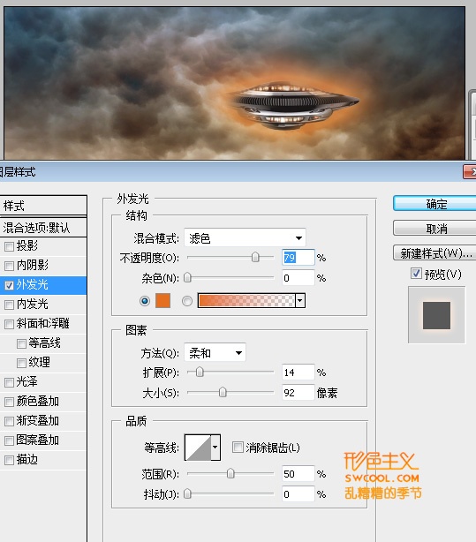476x542 pixels.
Task: Open the 方法 technique dropdown
Action: click(215, 352)
